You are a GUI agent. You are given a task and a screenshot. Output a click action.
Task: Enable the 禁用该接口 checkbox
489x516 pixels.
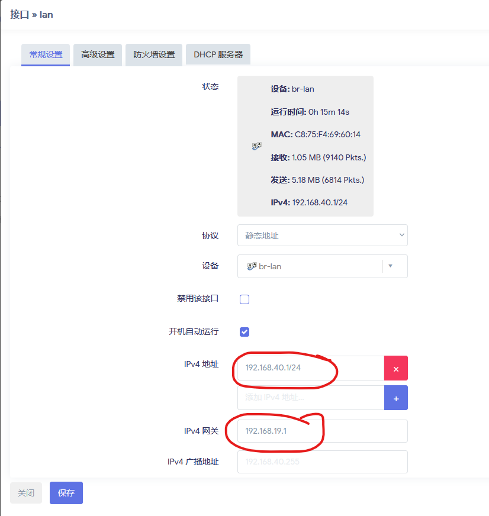coord(244,299)
